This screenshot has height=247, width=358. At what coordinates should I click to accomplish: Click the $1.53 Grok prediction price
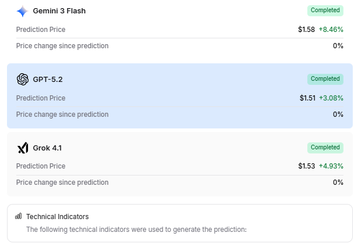pyautogui.click(x=306, y=166)
